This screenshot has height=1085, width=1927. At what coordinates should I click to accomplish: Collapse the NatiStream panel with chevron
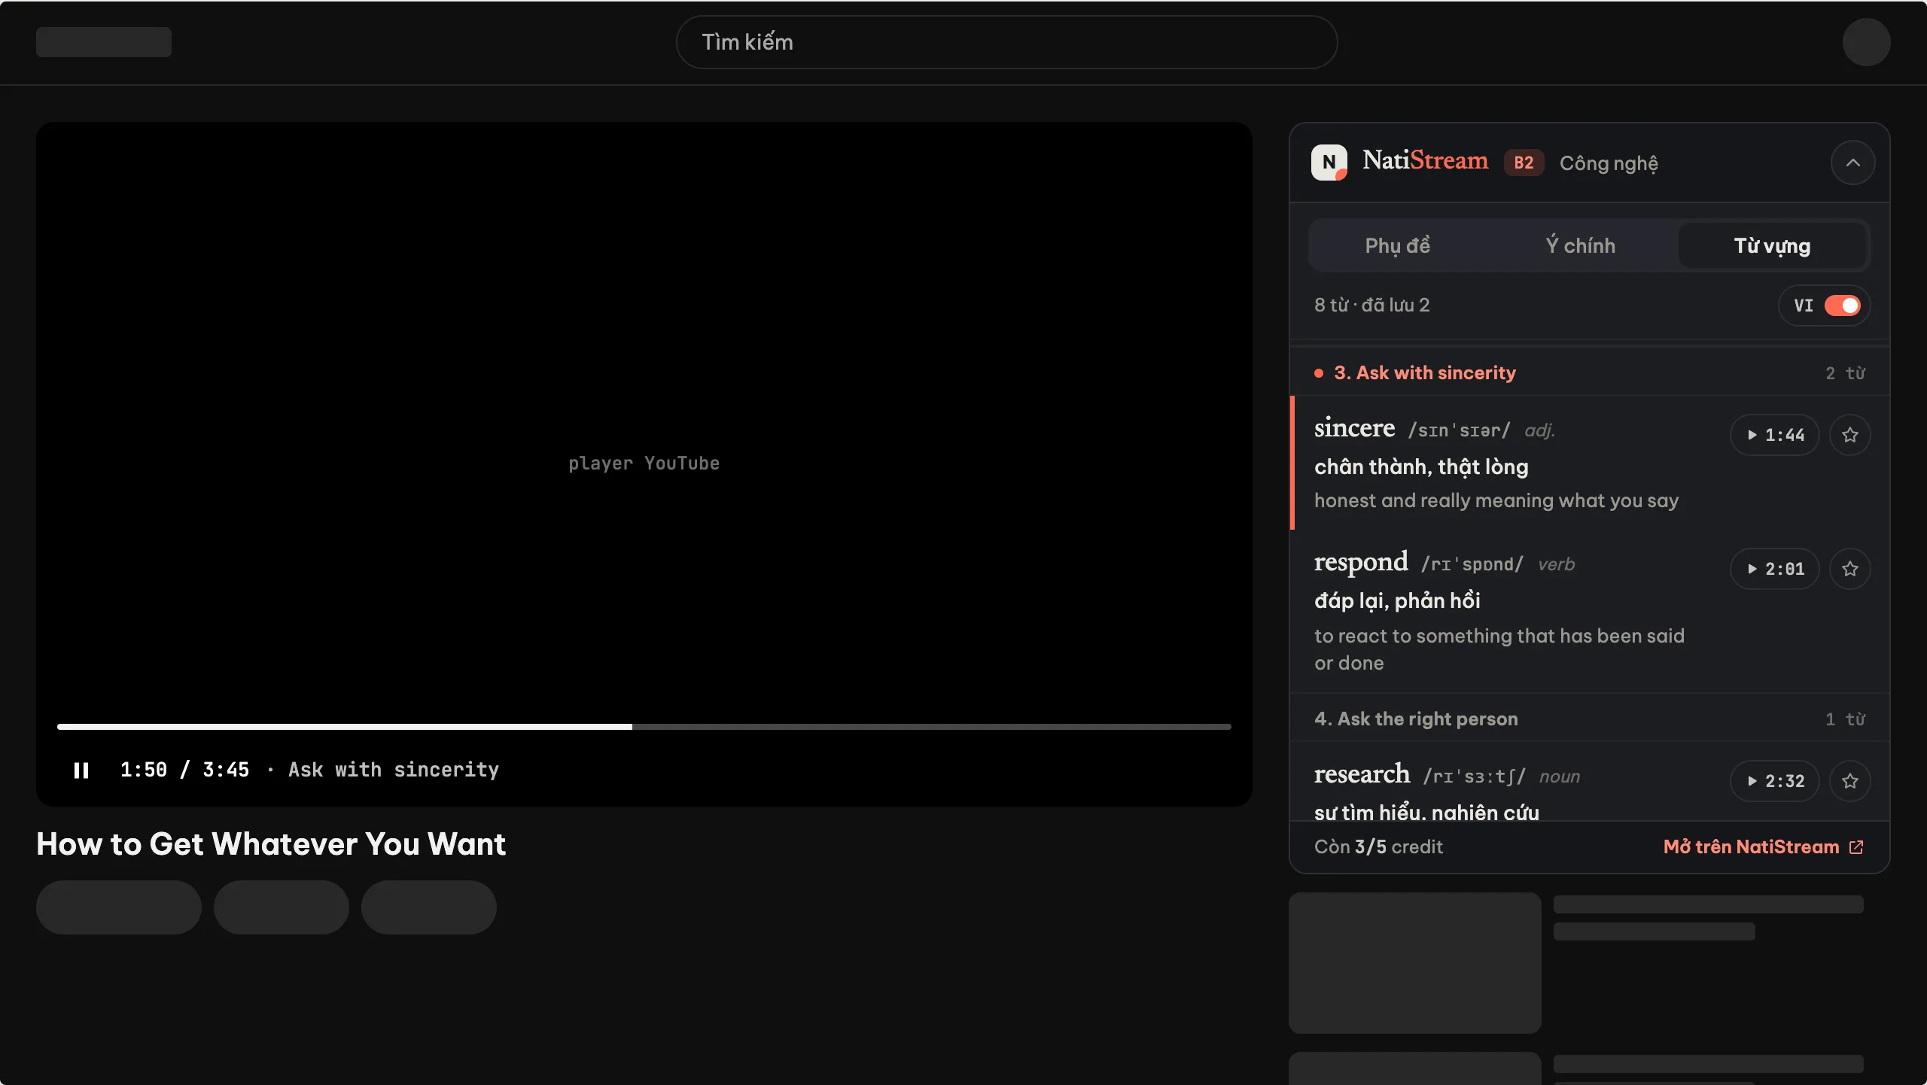tap(1852, 163)
